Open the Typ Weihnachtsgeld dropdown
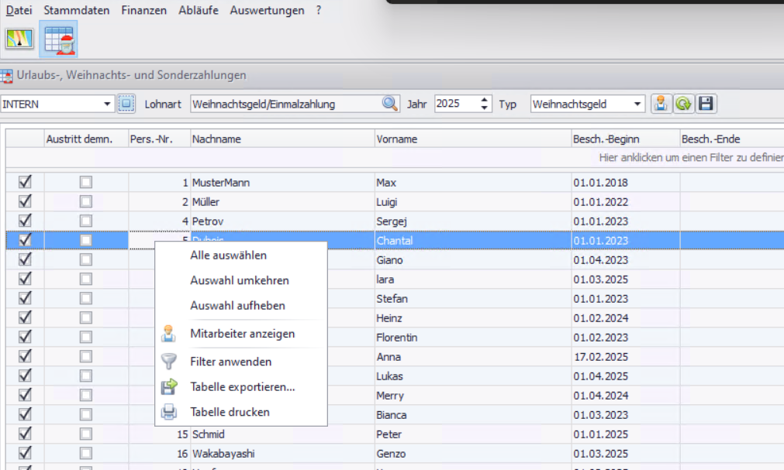Viewport: 784px width, 470px height. (x=637, y=104)
